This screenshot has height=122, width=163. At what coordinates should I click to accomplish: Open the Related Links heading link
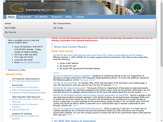click(x=17, y=70)
